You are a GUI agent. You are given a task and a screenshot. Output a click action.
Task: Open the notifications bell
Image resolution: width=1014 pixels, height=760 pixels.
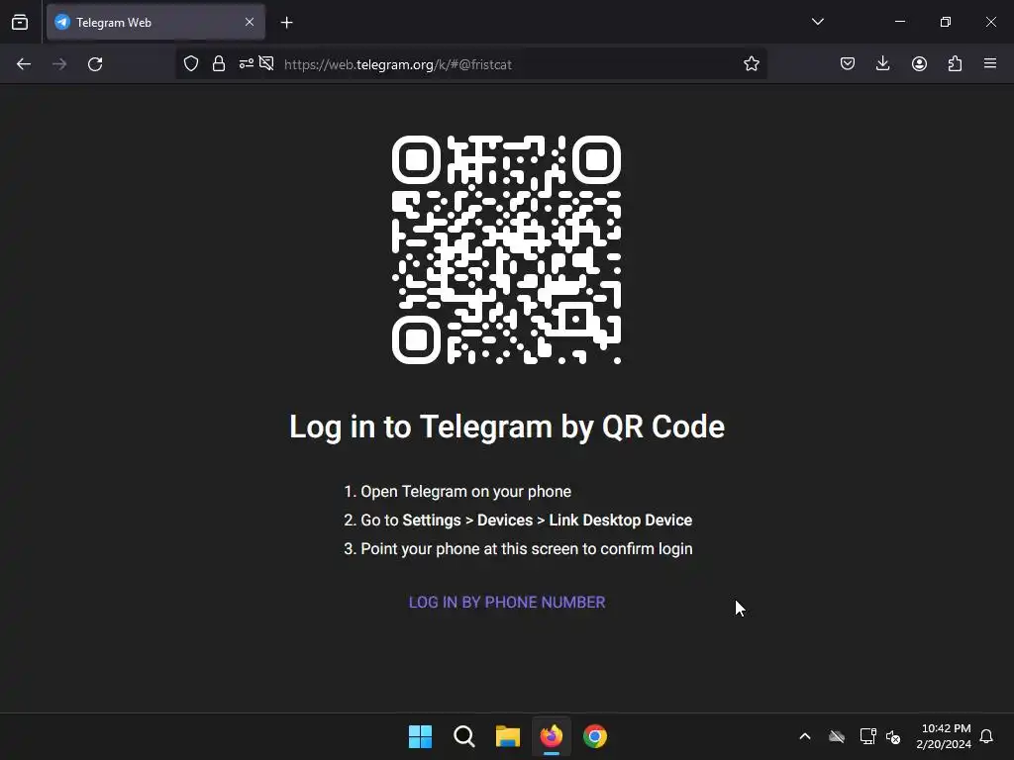click(987, 736)
